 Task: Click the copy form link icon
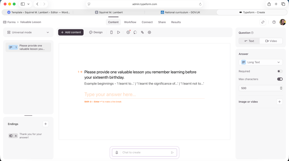pos(263,22)
